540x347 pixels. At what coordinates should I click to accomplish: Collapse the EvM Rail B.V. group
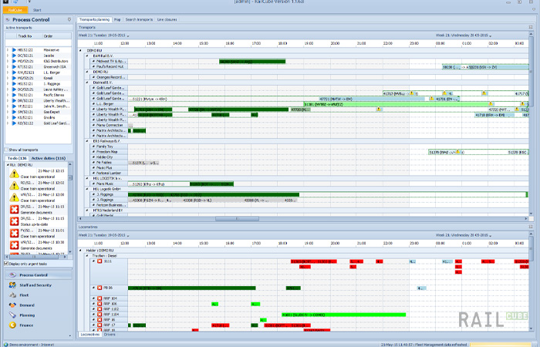tap(87, 56)
